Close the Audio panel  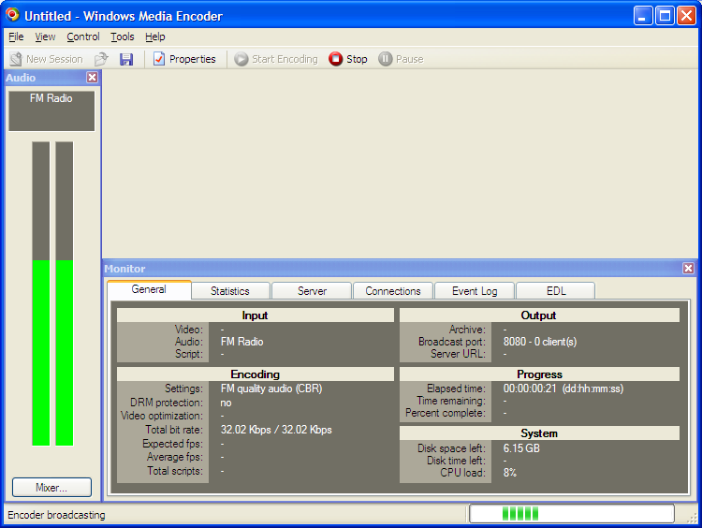pyautogui.click(x=93, y=78)
